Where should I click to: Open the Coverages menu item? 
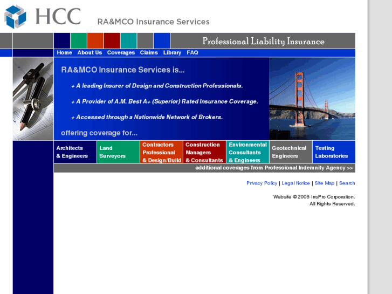tap(121, 52)
